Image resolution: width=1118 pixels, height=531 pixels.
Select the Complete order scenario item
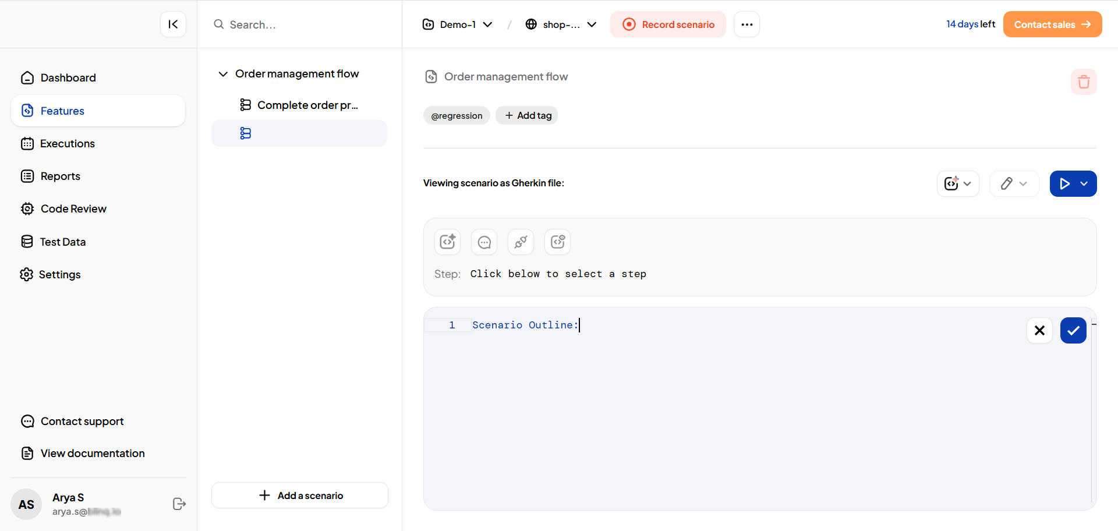(x=307, y=105)
